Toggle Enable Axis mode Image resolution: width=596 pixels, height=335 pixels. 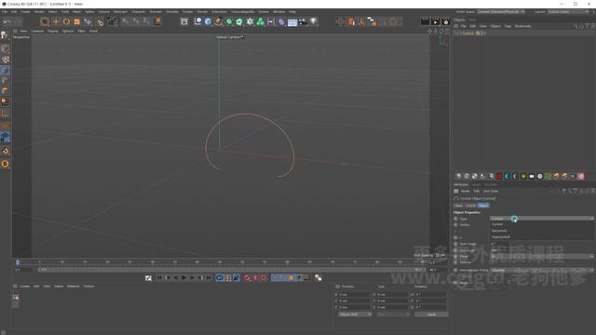point(5,114)
